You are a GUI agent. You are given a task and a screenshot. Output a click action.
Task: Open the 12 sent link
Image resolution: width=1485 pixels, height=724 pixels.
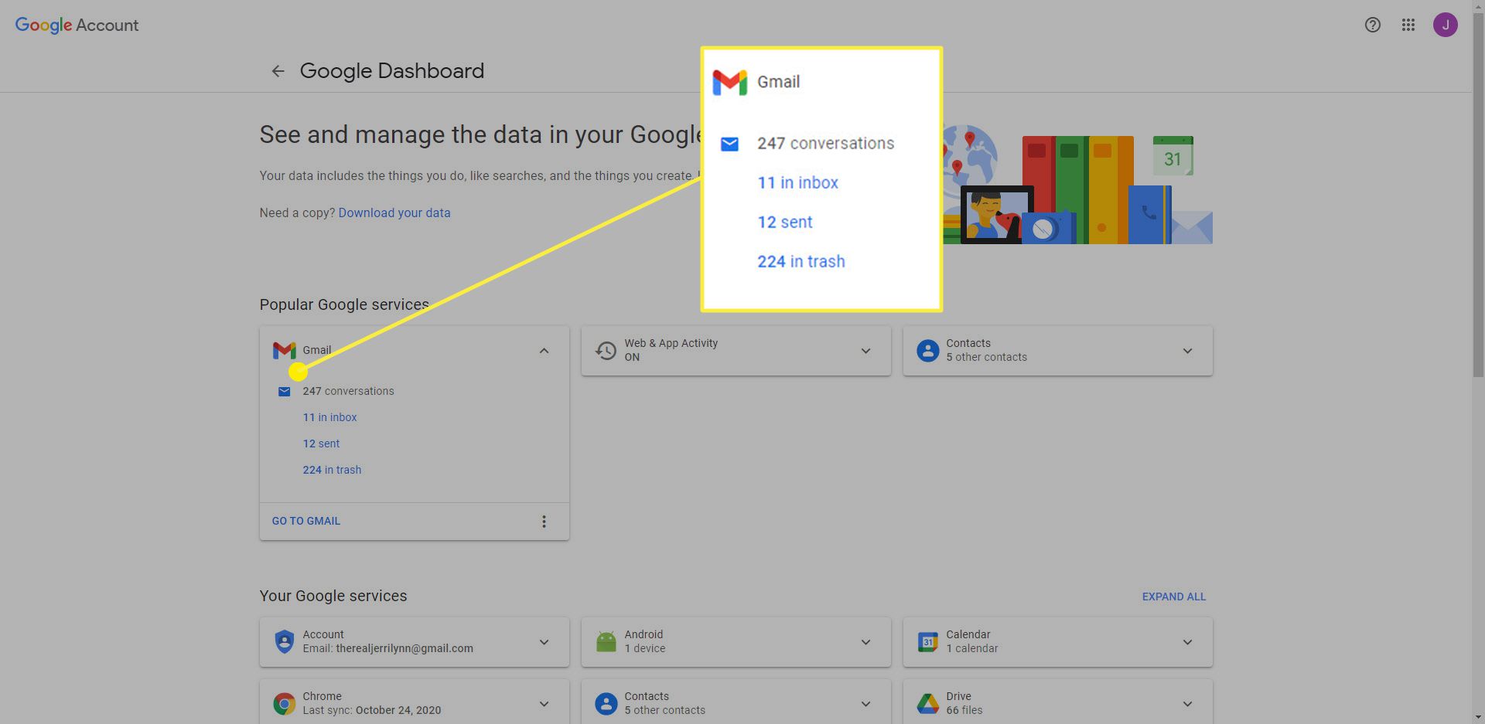[321, 444]
